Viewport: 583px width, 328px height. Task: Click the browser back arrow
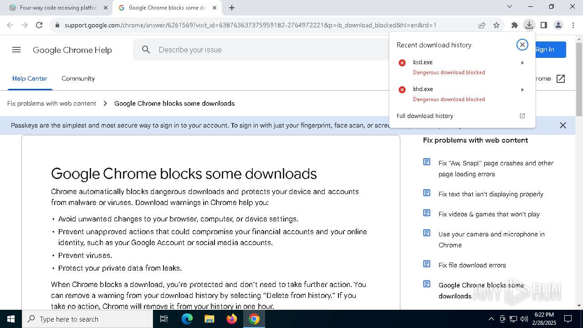[x=10, y=25]
